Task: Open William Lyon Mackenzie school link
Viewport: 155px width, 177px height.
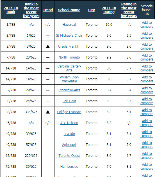Action: [x=69, y=79]
